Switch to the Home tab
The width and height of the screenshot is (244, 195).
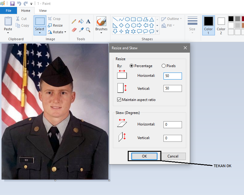[x=26, y=11]
